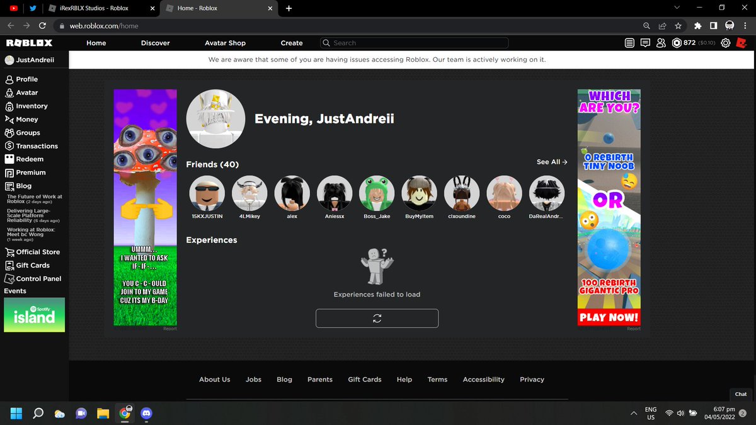
Task: Open the Home tab in the Roblox navigation
Action: [x=96, y=43]
